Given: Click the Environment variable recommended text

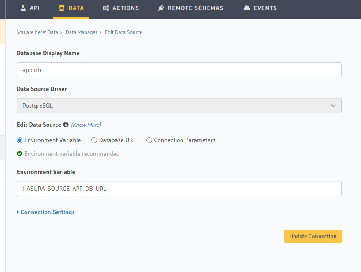Looking at the screenshot, I should 72,154.
